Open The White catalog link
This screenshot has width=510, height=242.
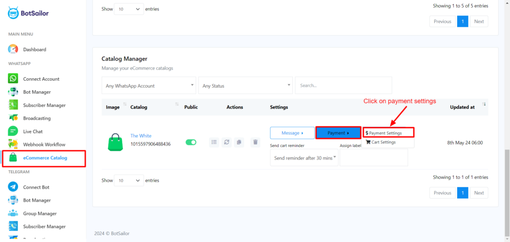point(141,135)
